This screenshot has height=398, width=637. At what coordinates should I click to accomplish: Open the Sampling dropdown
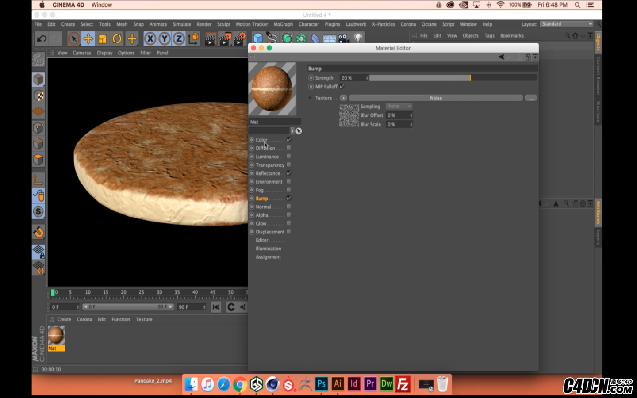click(399, 106)
